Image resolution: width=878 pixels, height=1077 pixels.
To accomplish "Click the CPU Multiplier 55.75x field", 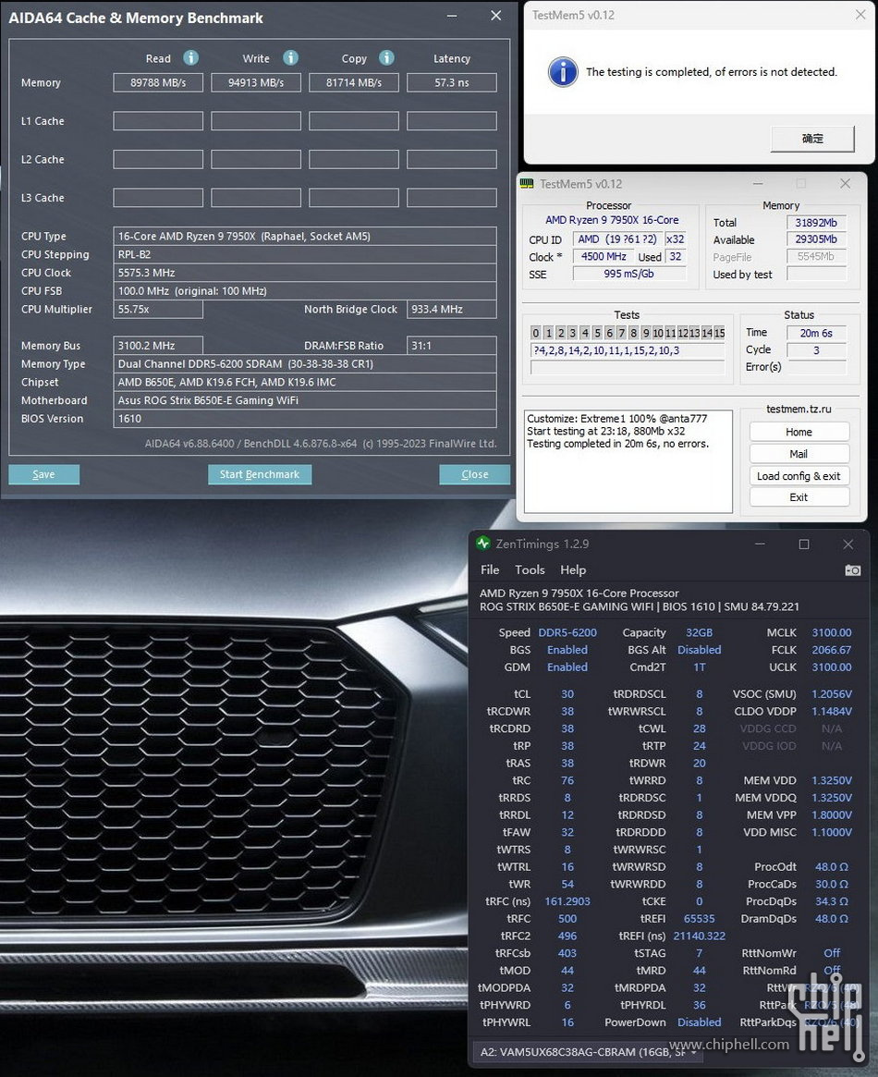I will 158,309.
